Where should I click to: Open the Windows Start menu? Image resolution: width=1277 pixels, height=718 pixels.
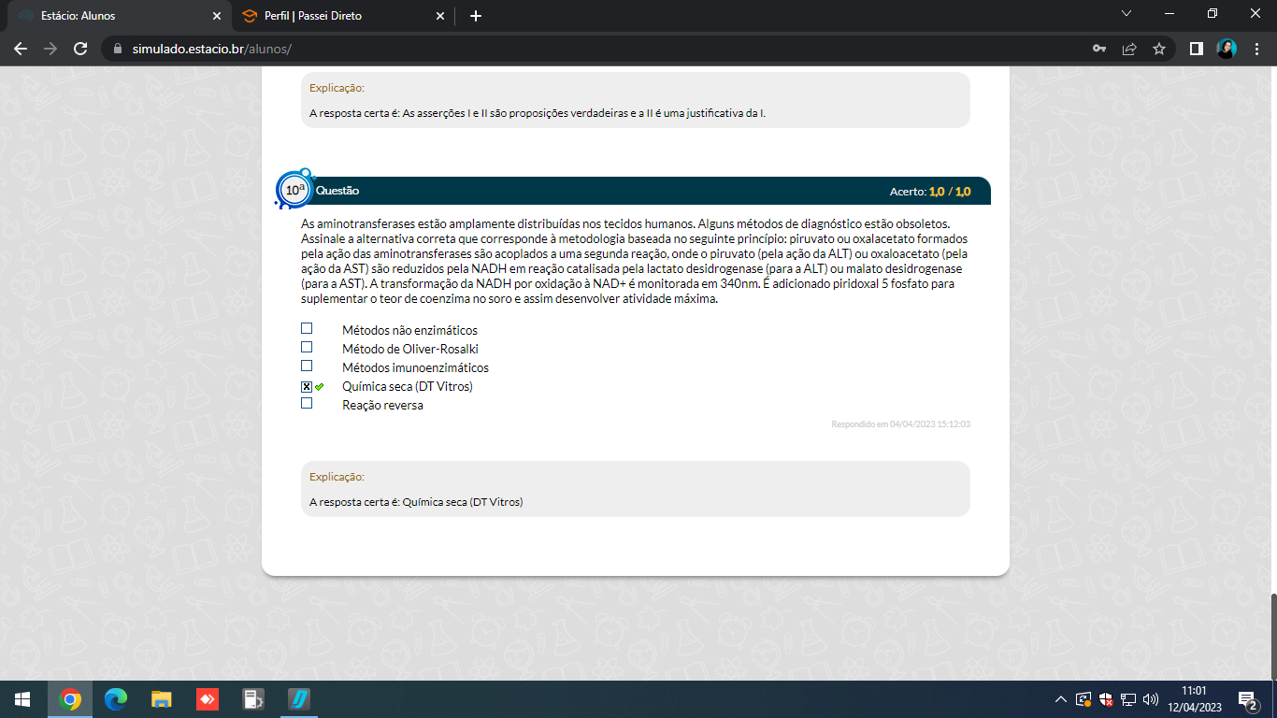(x=22, y=699)
